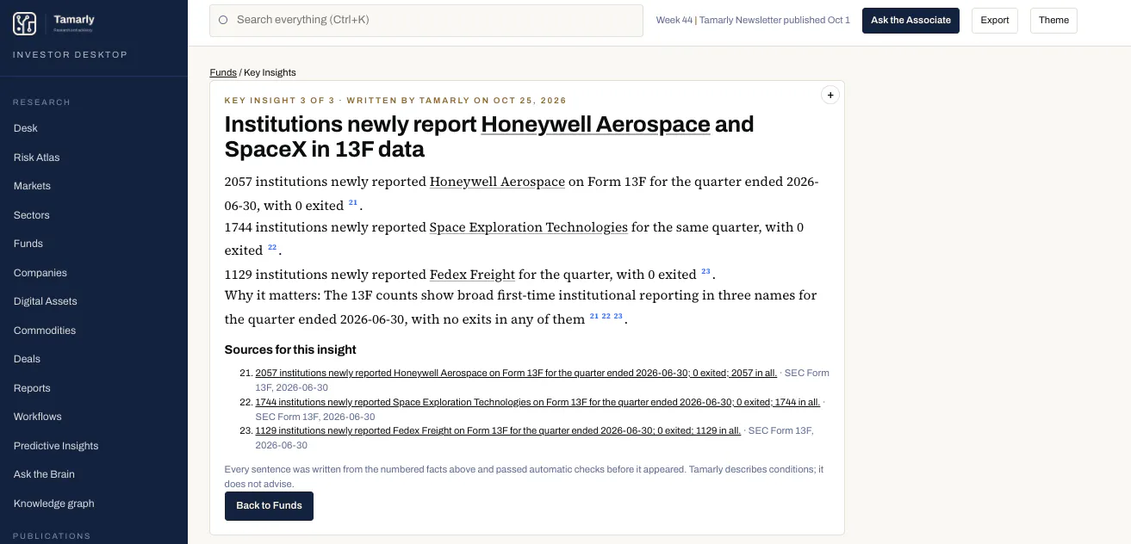Follow Honeywell Aerospace link in first sentence
The height and width of the screenshot is (544, 1131).
(x=497, y=182)
